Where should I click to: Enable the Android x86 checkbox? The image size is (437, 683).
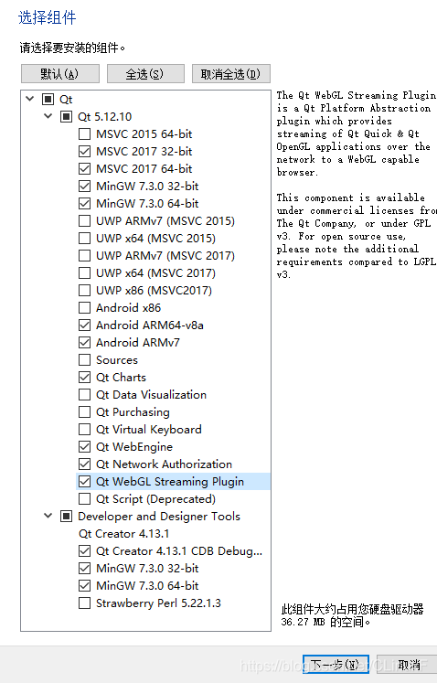click(x=84, y=308)
